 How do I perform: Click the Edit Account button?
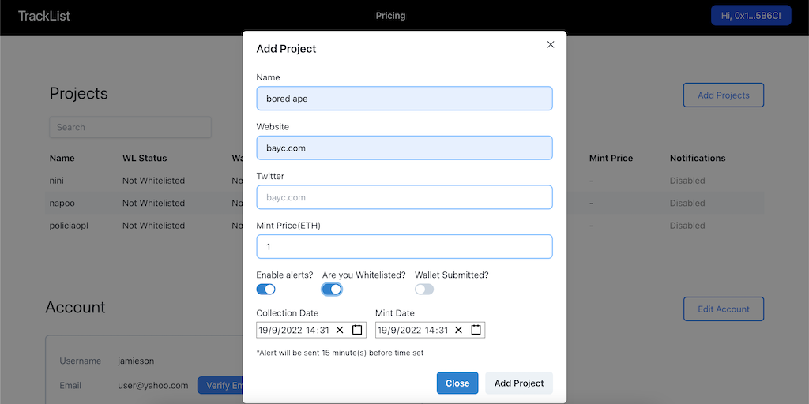point(723,309)
